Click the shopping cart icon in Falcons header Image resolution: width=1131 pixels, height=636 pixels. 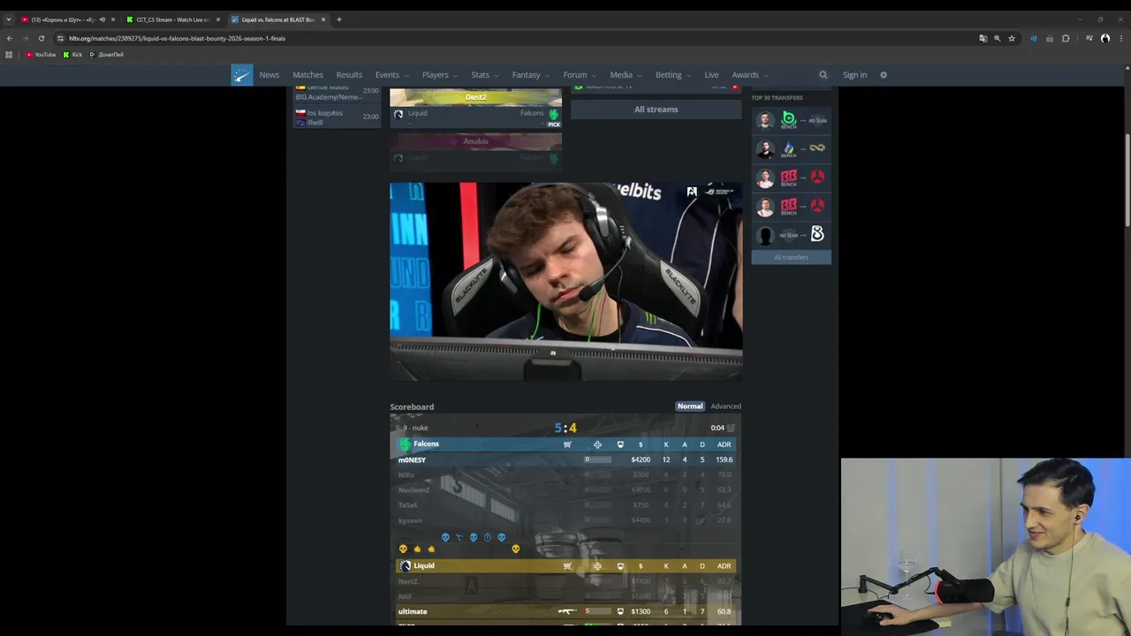(x=567, y=444)
